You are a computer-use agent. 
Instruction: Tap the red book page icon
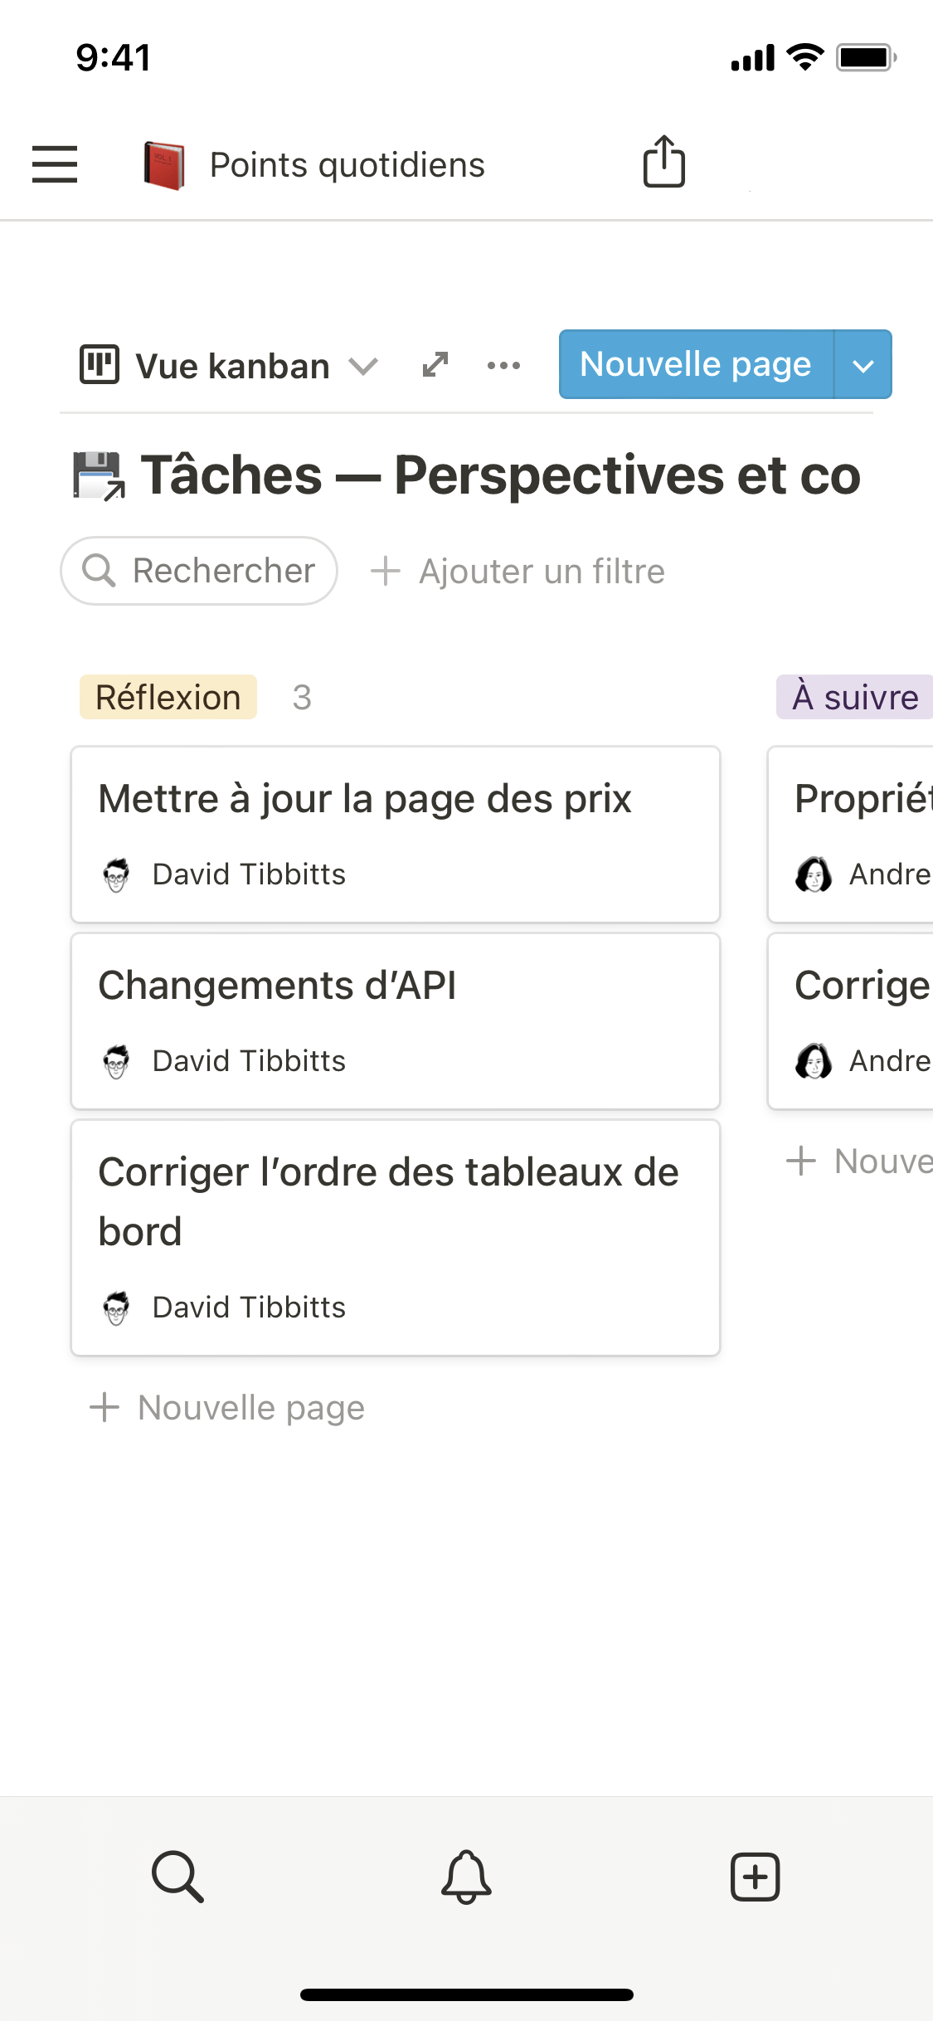click(164, 165)
